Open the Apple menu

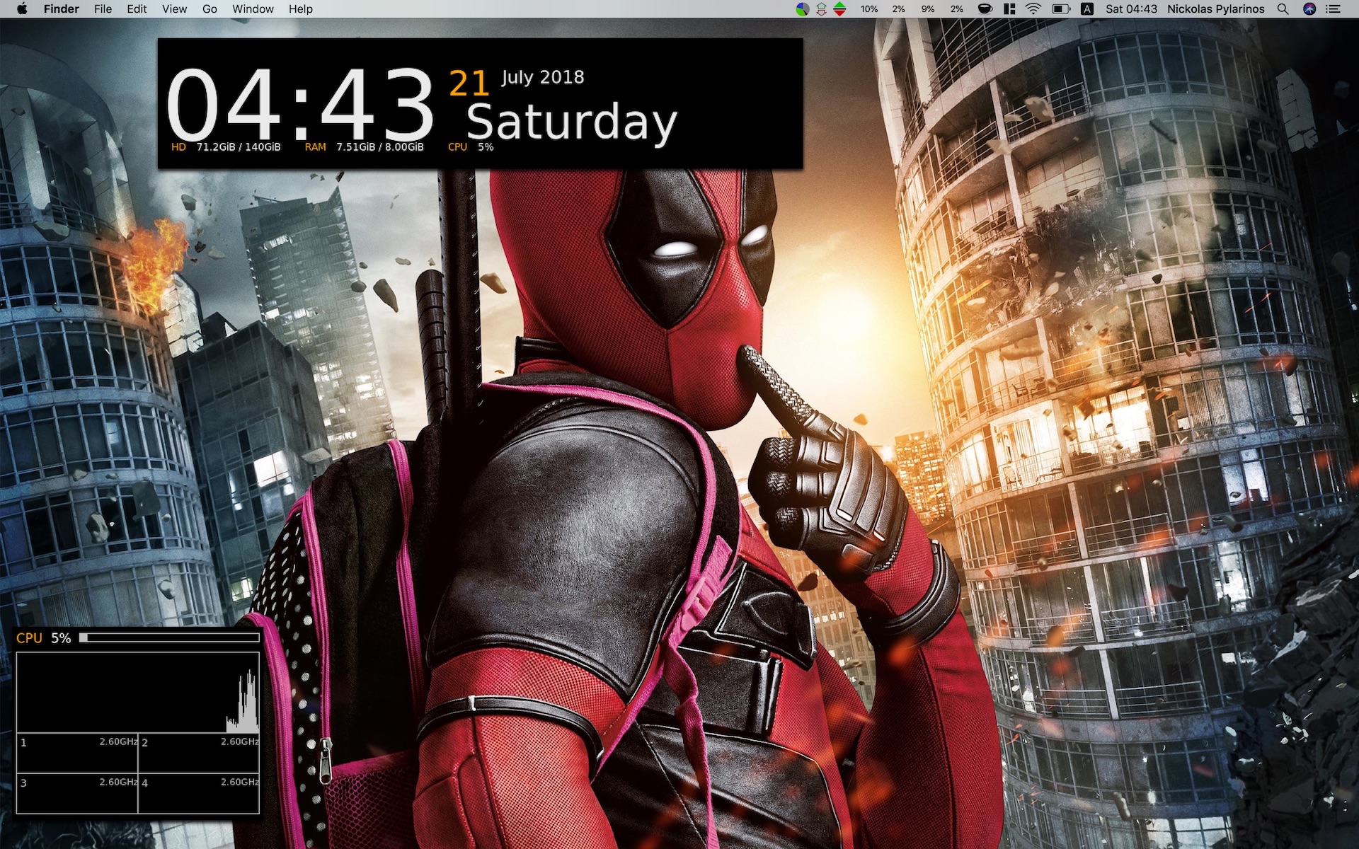click(22, 9)
